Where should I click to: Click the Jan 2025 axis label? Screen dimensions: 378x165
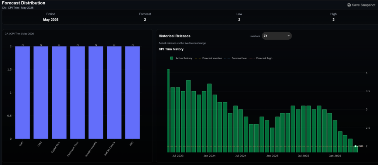[272, 156]
